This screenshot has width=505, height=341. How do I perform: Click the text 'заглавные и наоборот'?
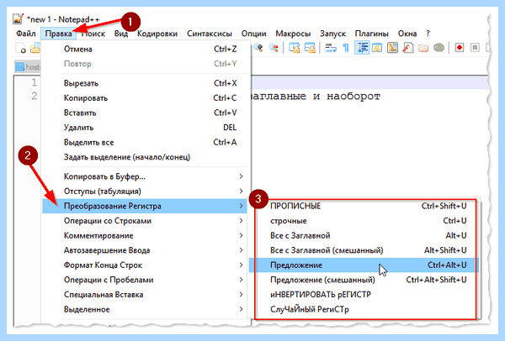pyautogui.click(x=316, y=96)
